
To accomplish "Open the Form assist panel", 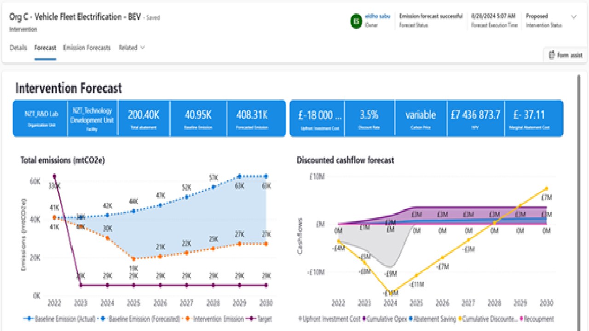I will point(566,55).
